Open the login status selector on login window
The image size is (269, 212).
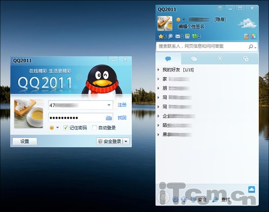pos(54,128)
